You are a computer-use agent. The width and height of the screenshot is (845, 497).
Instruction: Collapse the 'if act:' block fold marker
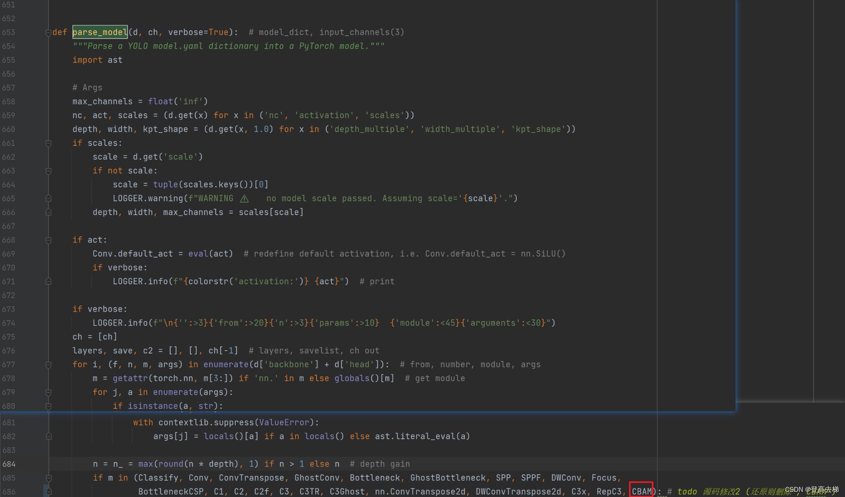point(48,240)
